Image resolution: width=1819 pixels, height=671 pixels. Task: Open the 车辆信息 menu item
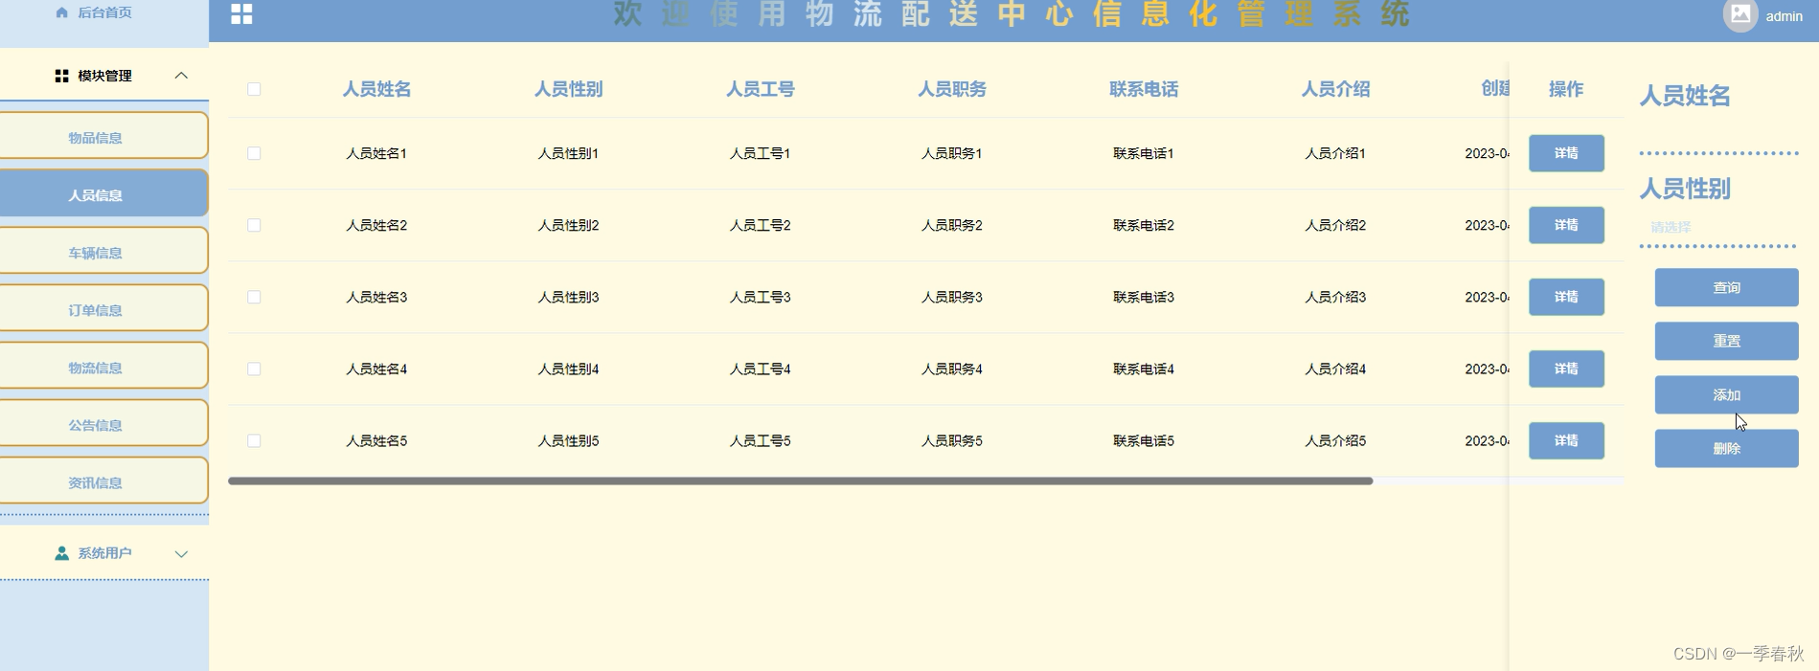click(x=103, y=252)
